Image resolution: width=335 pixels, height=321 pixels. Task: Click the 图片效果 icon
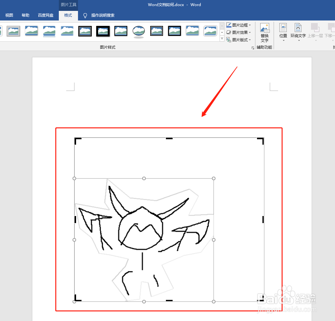click(229, 32)
